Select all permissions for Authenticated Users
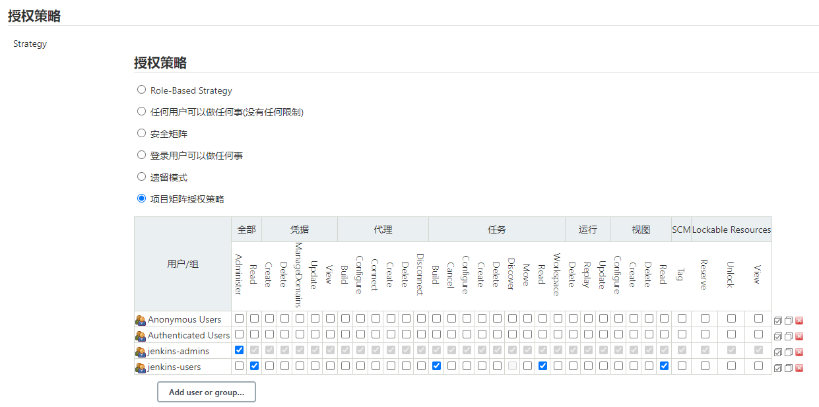Screen dimensions: 819x407 coord(778,335)
